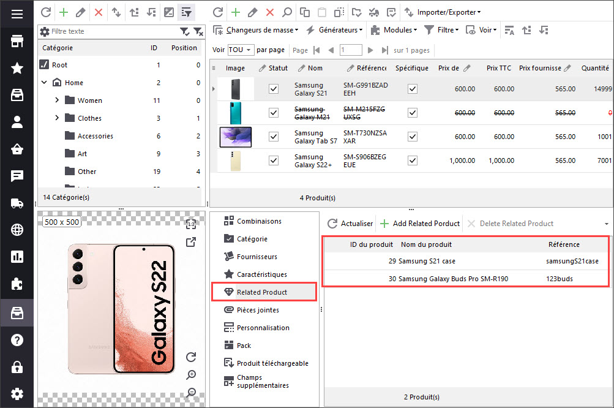Toggle Spécifique checkbox for Samsung Galaxy Tab S7
This screenshot has width=614, height=408.
413,137
